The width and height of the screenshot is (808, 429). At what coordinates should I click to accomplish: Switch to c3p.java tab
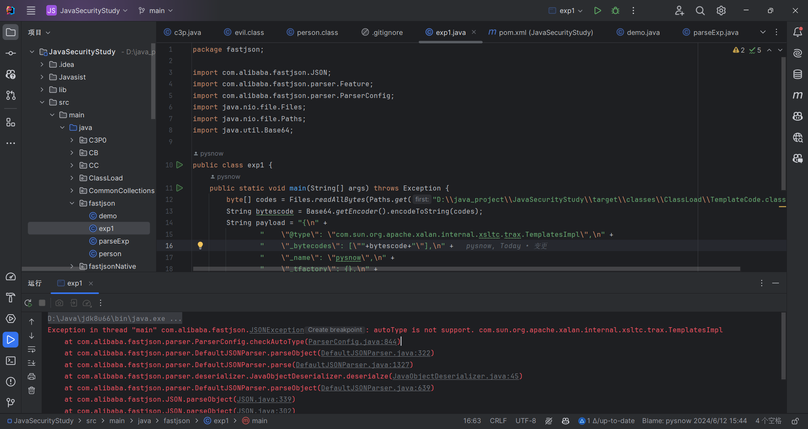click(183, 32)
